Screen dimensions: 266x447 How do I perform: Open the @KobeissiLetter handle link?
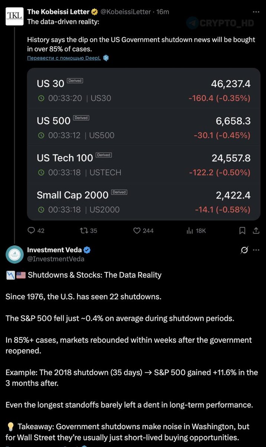tap(126, 12)
